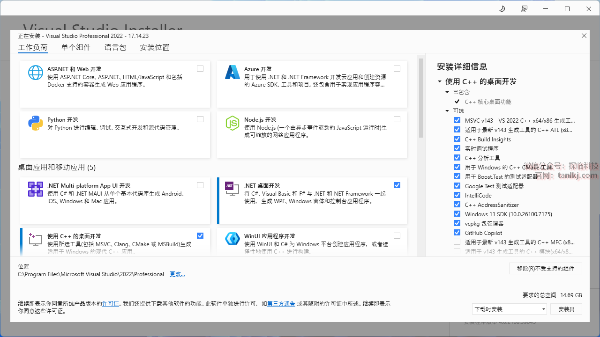
Task: Switch to the 单个组件 tab
Action: click(x=76, y=47)
